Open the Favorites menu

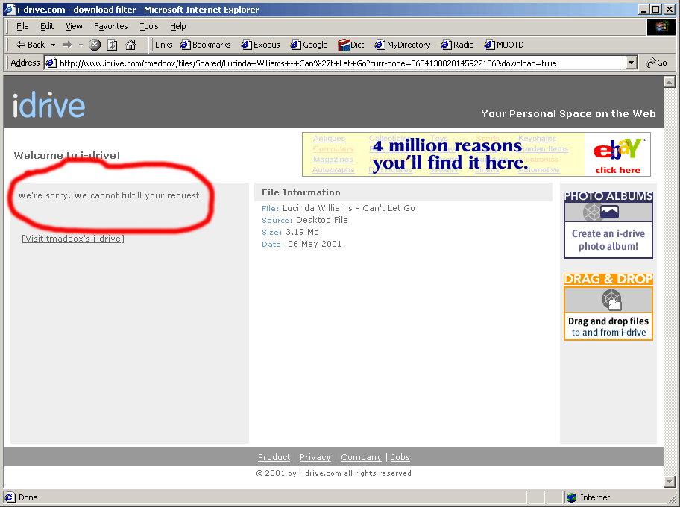[110, 26]
